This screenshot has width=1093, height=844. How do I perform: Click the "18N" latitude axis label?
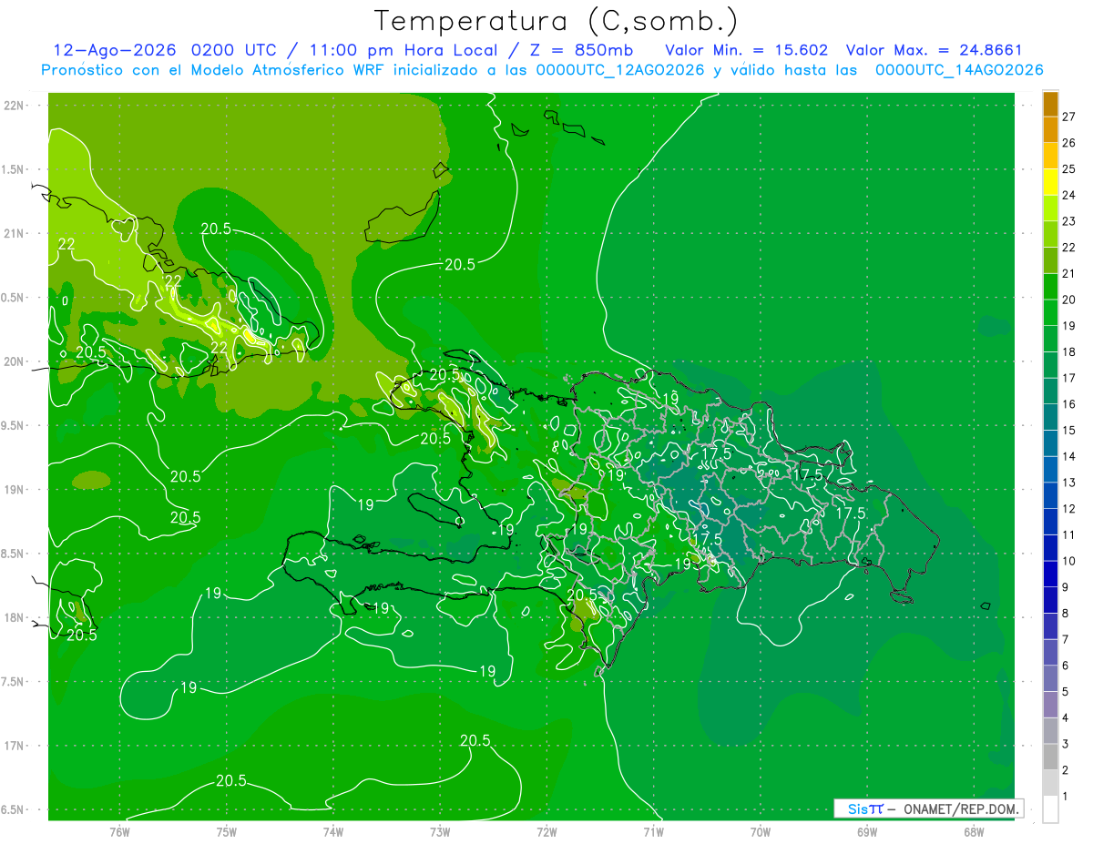(x=13, y=618)
